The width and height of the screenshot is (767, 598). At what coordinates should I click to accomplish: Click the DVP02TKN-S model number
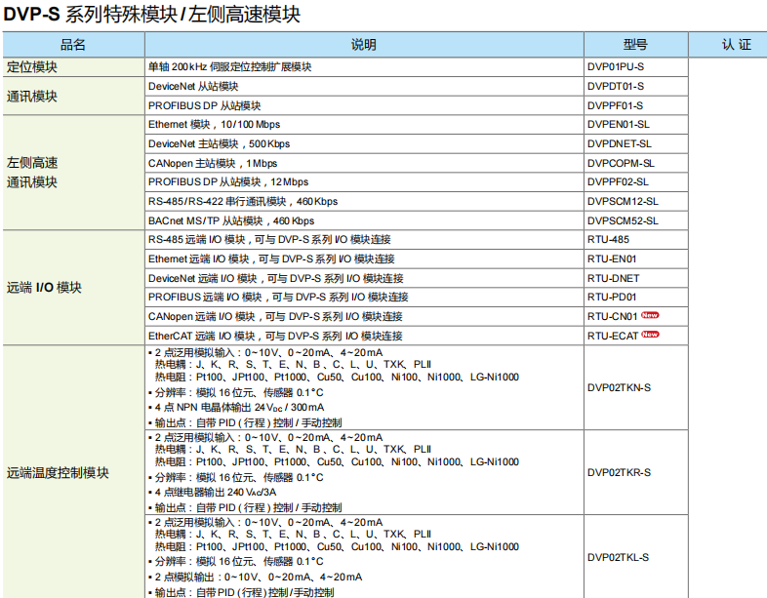click(x=619, y=387)
